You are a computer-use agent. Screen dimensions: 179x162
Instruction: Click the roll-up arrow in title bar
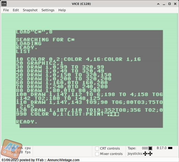click(x=158, y=4)
